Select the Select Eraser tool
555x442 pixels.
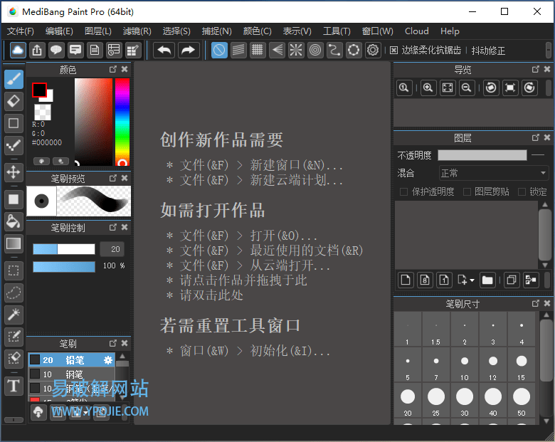14,359
